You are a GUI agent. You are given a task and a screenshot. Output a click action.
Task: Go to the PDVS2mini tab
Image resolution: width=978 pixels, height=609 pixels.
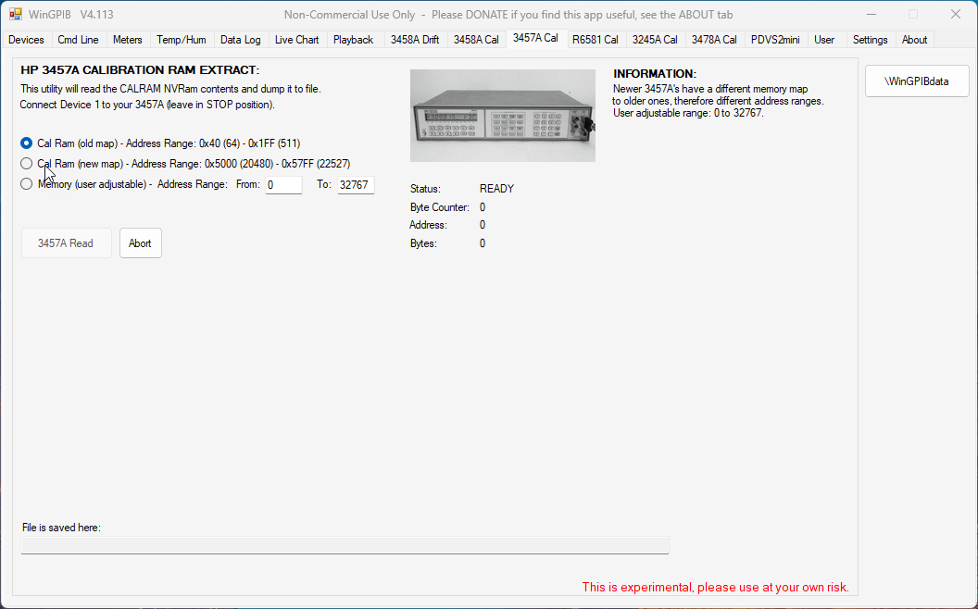[775, 39]
